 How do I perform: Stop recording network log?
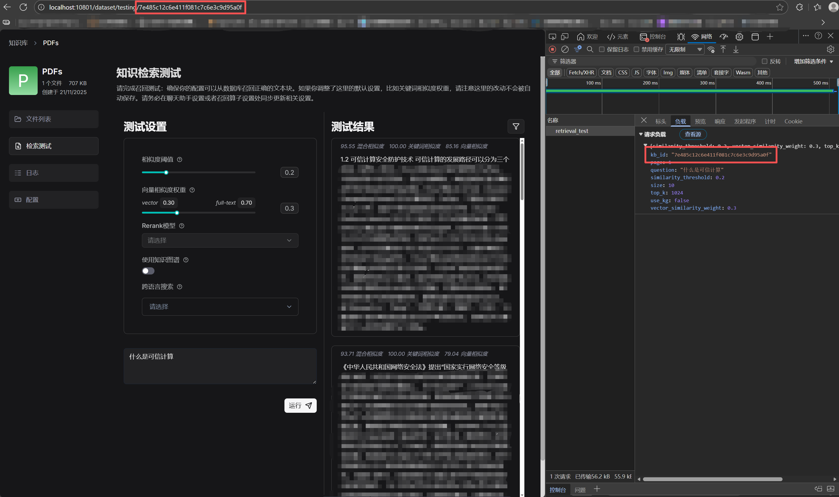[x=552, y=49]
